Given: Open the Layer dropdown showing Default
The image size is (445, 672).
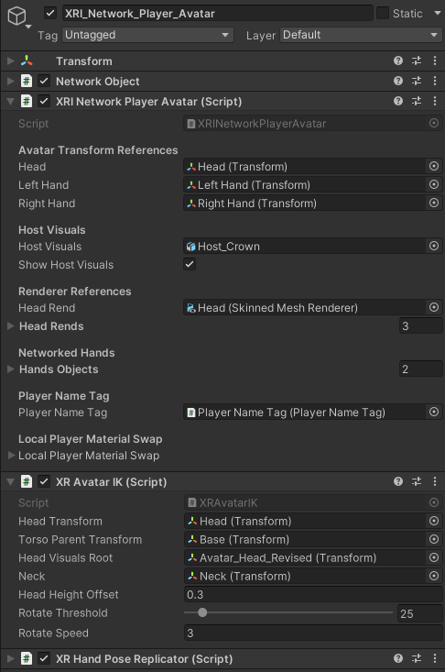Looking at the screenshot, I should coord(361,35).
